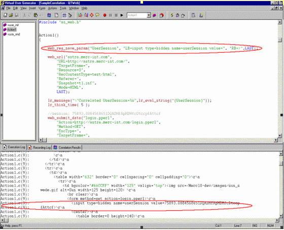Image resolution: width=284 pixels, height=230 pixels.
Task: Select vuser_init in the left action list
Action: coord(11,25)
